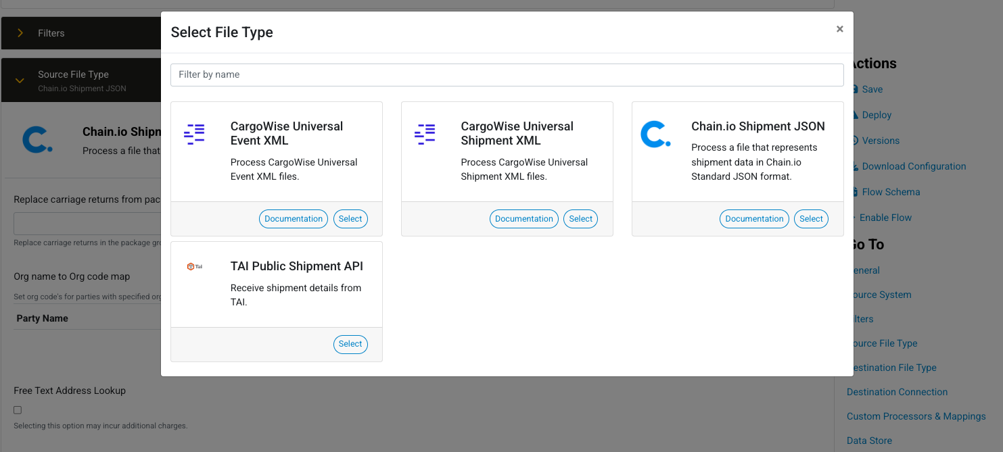Click the TAI Public Shipment API logo
Screen dimensions: 1003x452
pyautogui.click(x=195, y=267)
